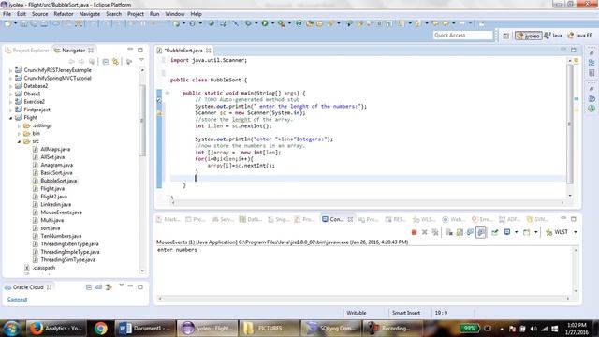Open Display Selected Console dropdown arrow

pyautogui.click(x=516, y=232)
